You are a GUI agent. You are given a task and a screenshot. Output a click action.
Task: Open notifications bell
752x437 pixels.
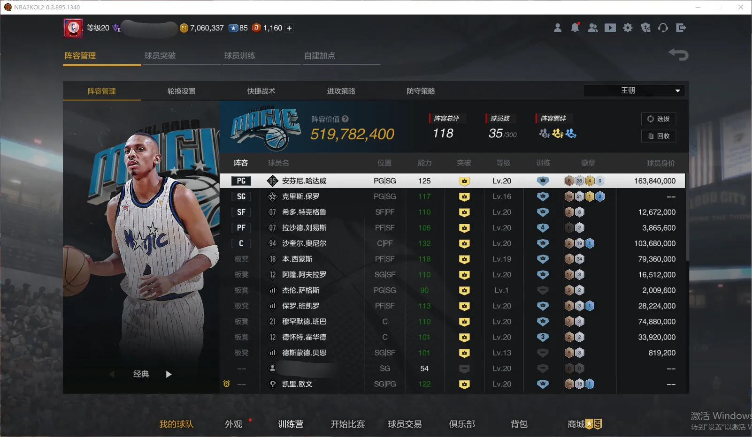pyautogui.click(x=575, y=28)
